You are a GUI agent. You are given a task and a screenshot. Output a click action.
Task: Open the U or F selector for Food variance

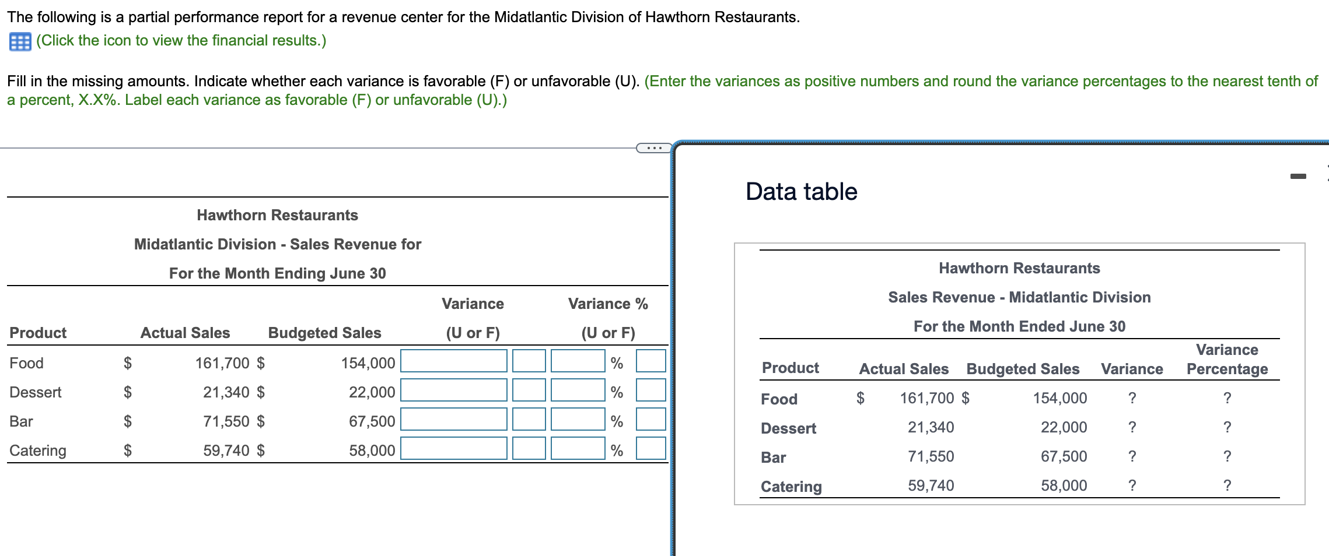528,363
